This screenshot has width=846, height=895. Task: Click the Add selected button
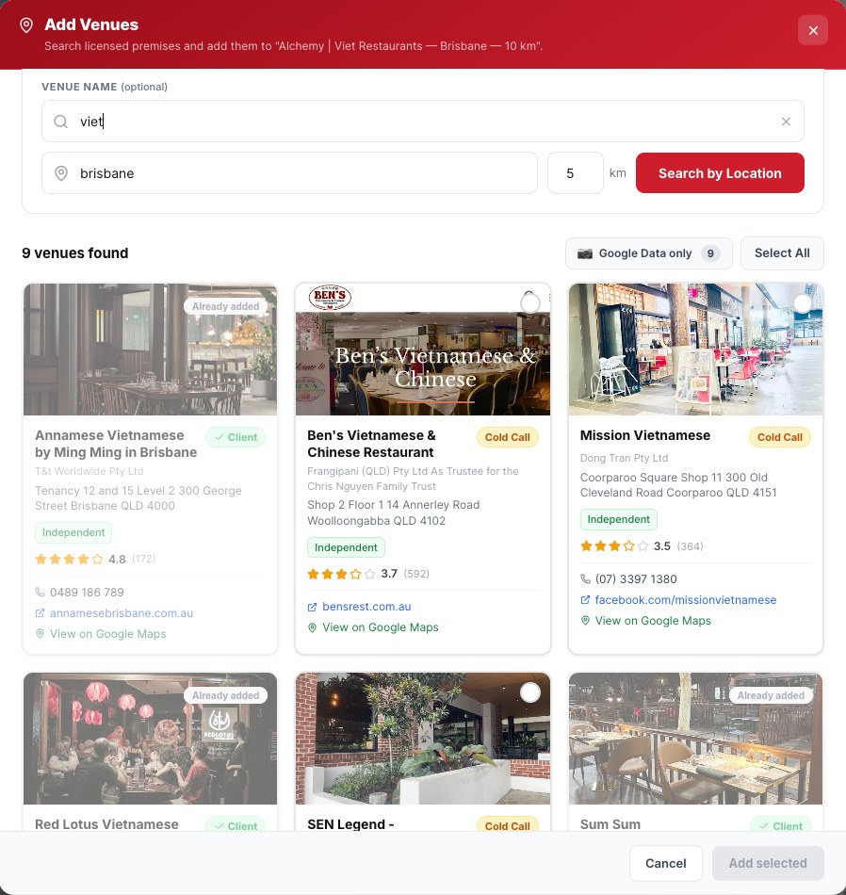[x=768, y=863]
